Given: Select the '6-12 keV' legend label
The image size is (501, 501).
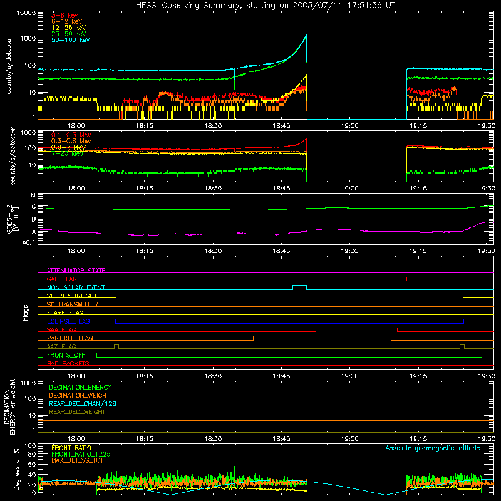Looking at the screenshot, I should pos(67,21).
